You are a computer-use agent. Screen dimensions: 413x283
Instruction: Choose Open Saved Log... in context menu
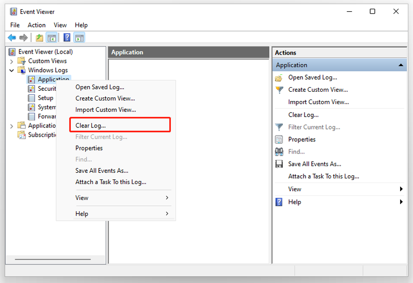[116, 87]
